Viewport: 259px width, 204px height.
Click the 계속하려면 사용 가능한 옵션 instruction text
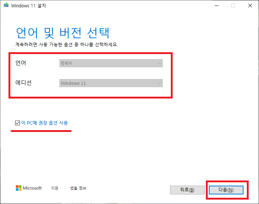pyautogui.click(x=66, y=44)
